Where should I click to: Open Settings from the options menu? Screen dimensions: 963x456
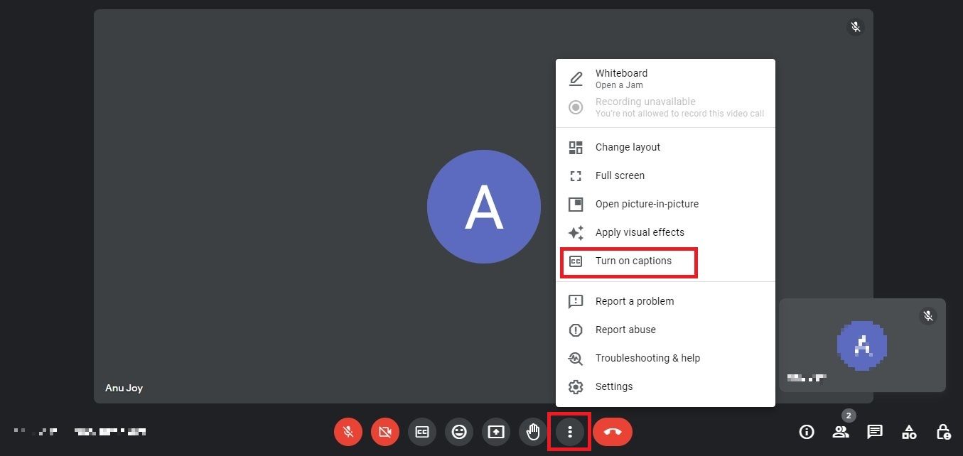click(x=613, y=386)
